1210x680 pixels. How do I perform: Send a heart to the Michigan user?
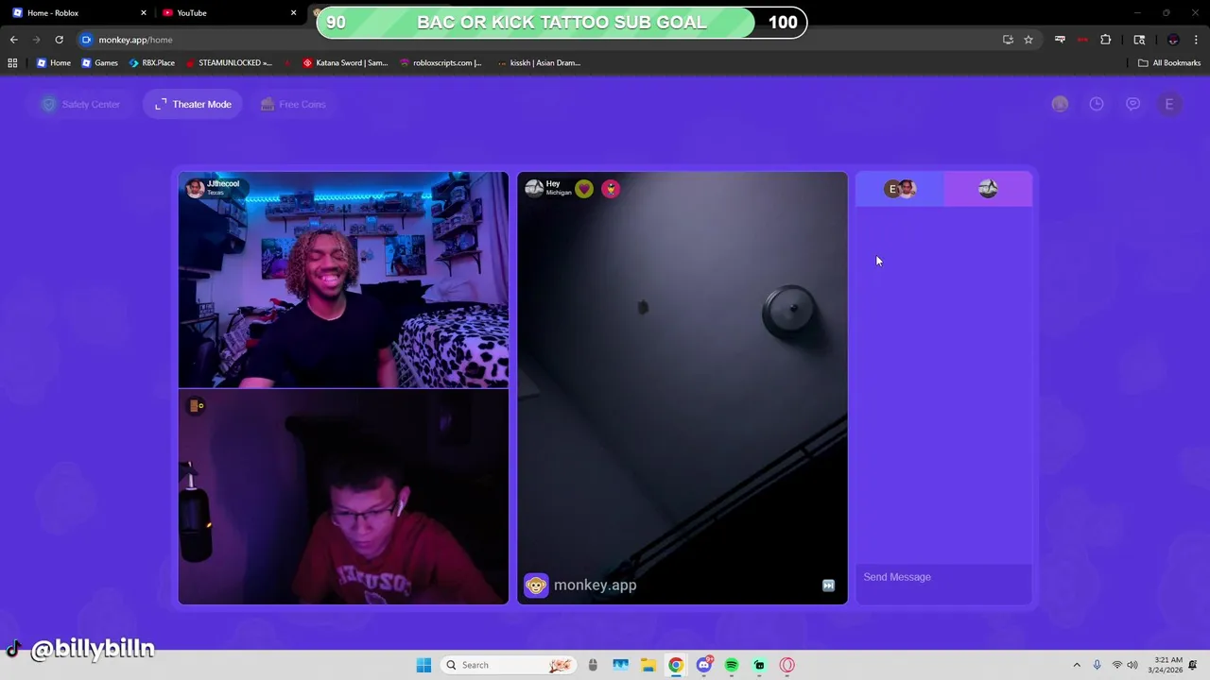(x=584, y=189)
